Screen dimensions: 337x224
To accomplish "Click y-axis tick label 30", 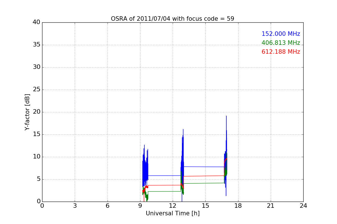I will [36, 67].
